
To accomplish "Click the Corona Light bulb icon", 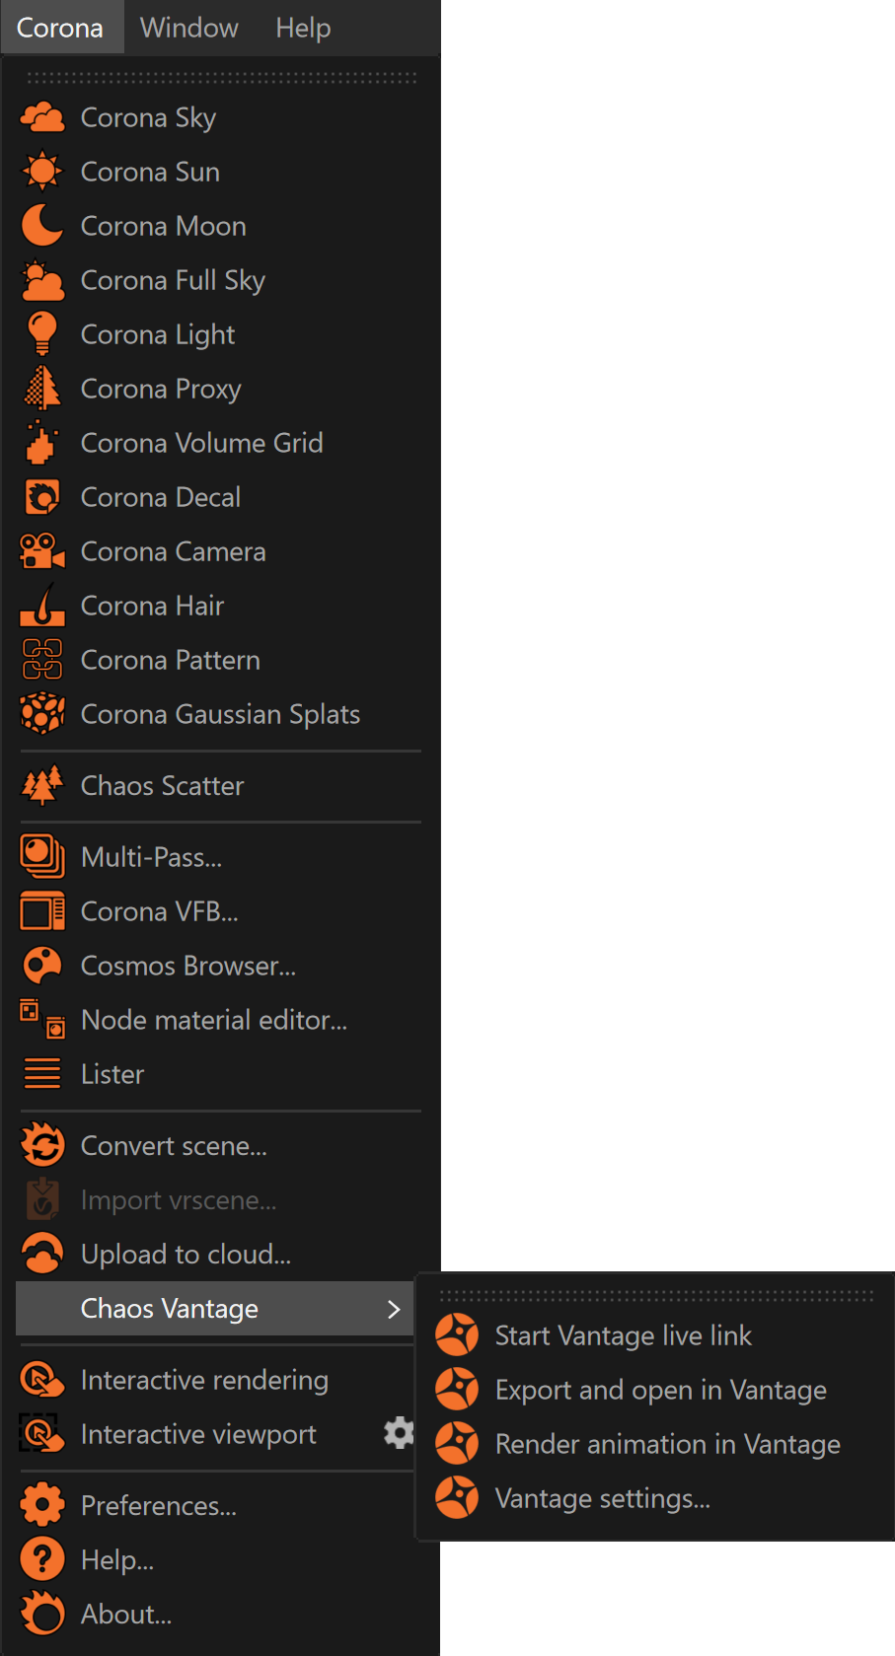I will [x=42, y=333].
